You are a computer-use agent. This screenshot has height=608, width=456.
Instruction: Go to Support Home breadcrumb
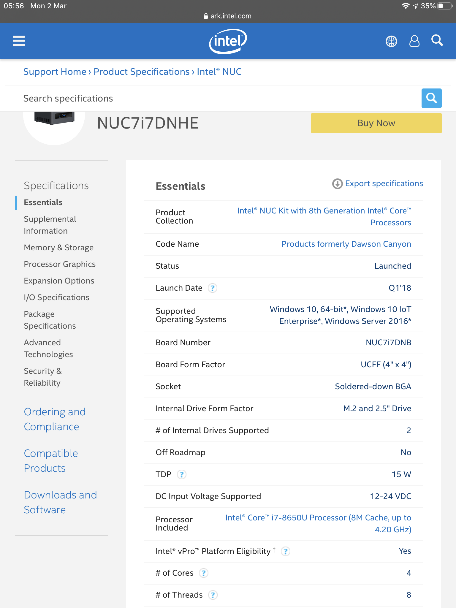55,72
